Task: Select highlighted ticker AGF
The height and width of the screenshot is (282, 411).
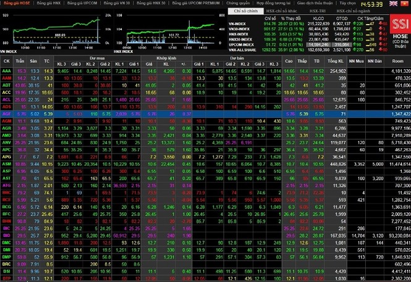Action: pos(7,114)
